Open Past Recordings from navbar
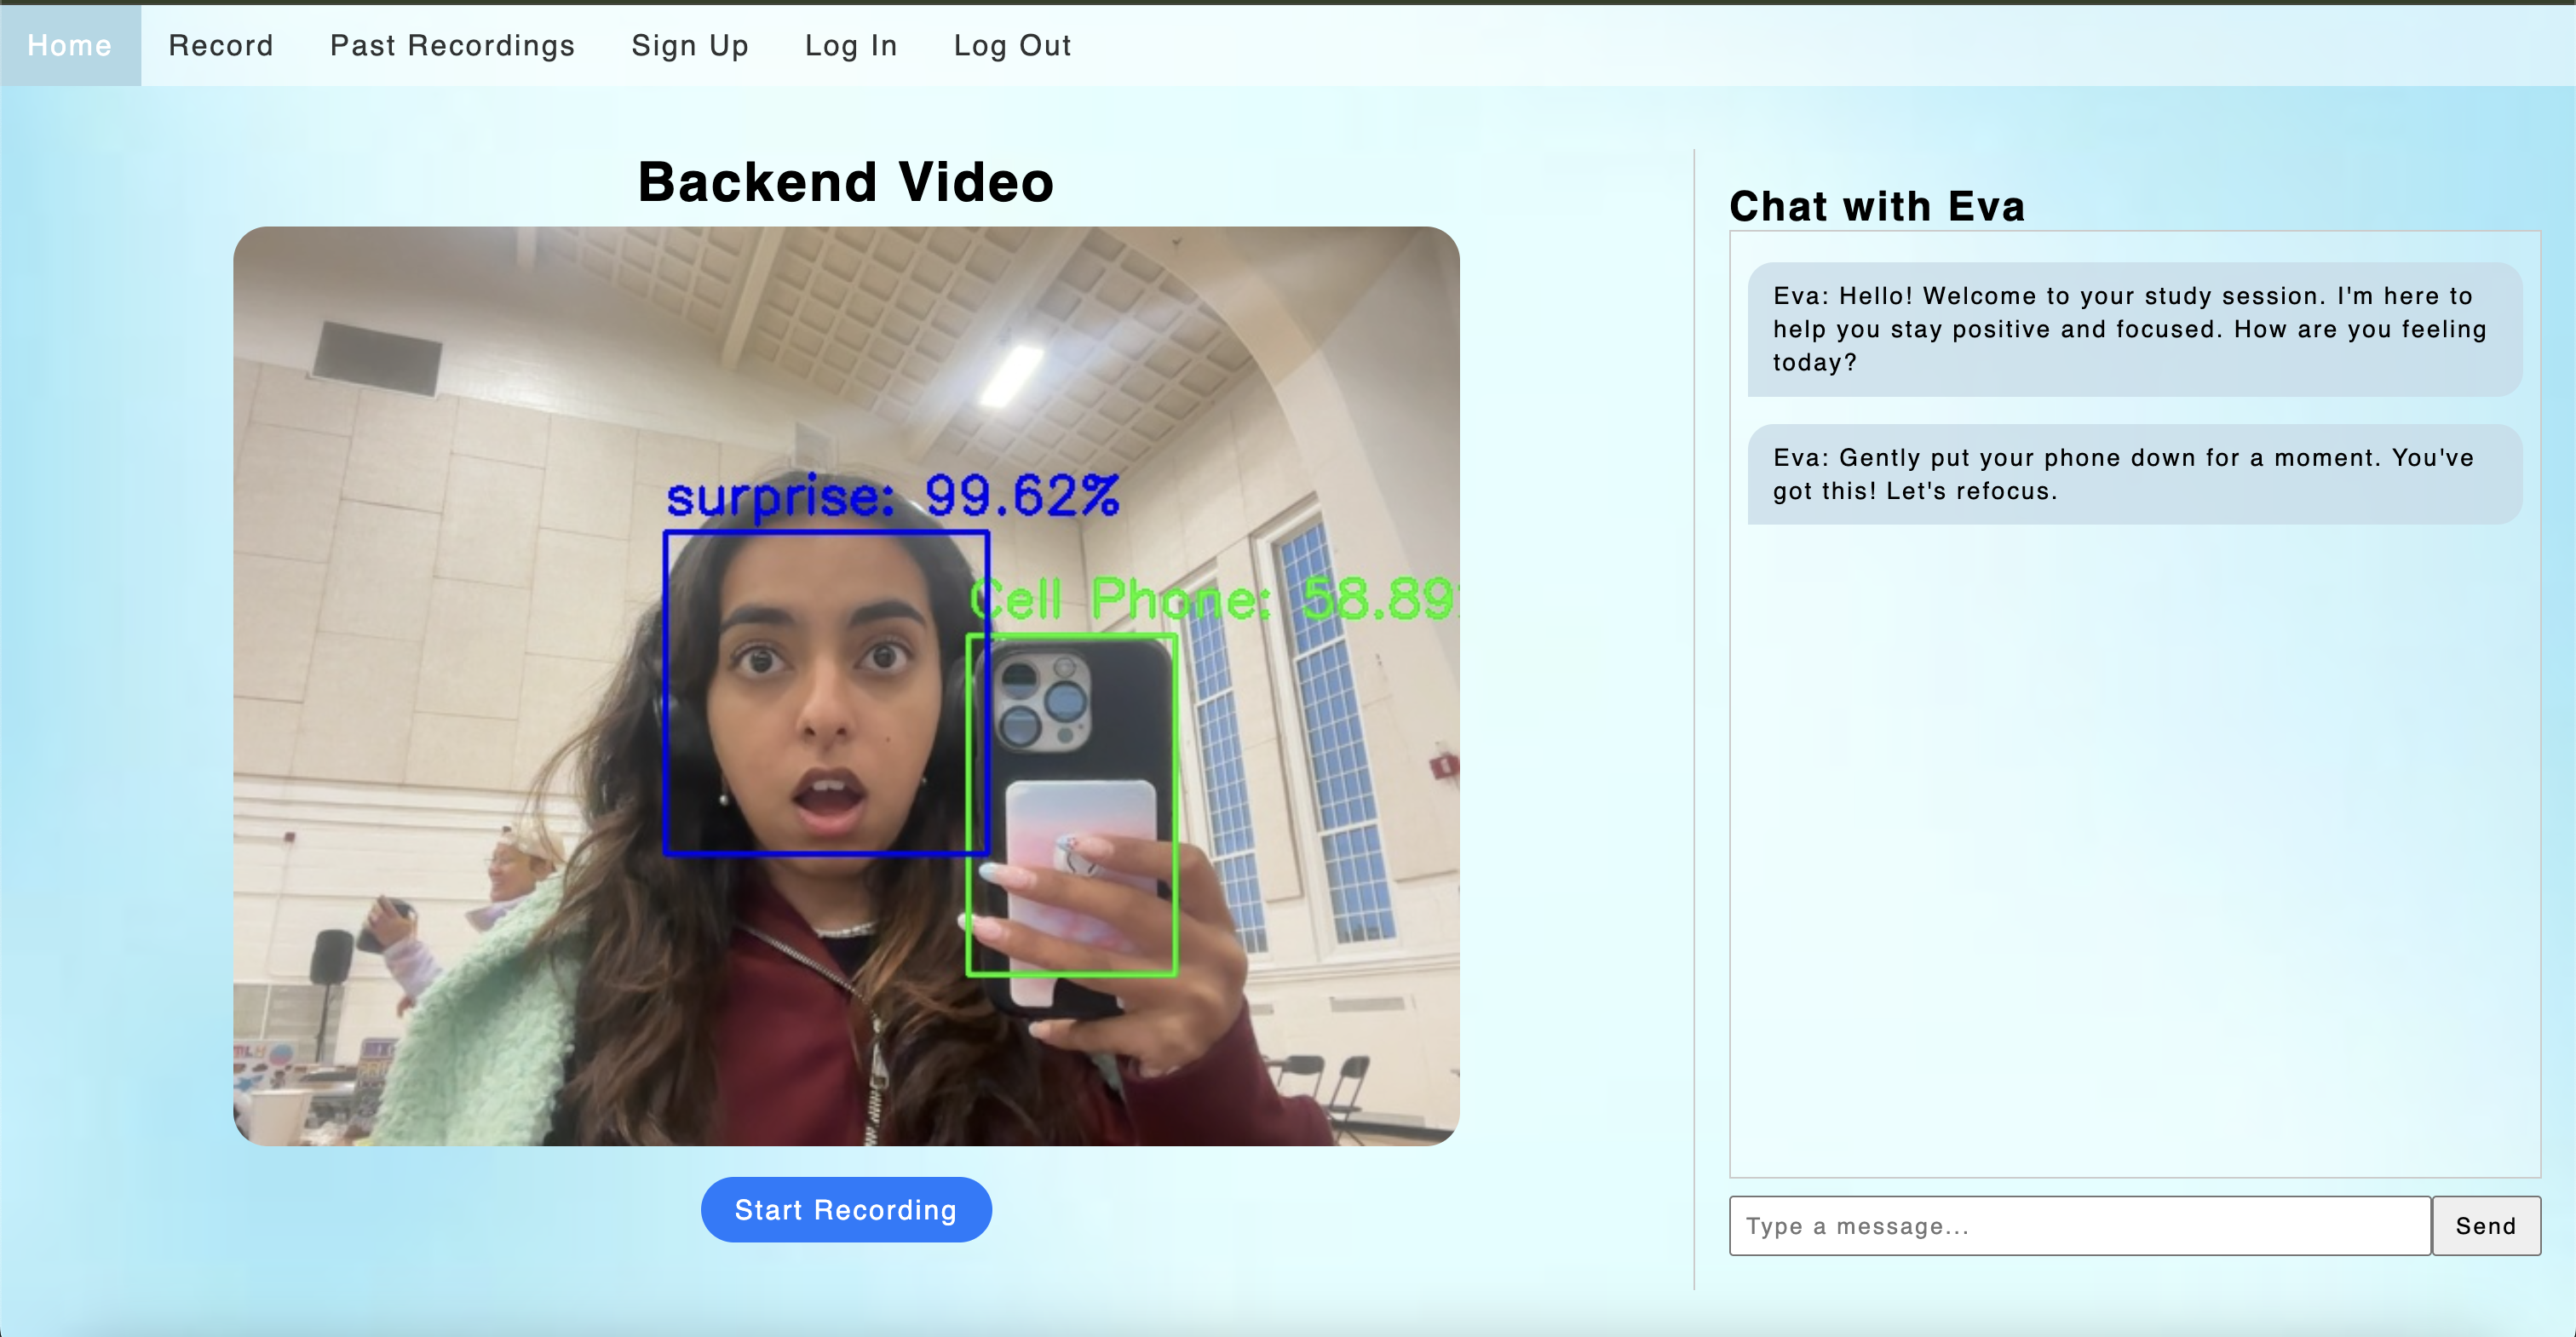The height and width of the screenshot is (1337, 2576). point(452,45)
